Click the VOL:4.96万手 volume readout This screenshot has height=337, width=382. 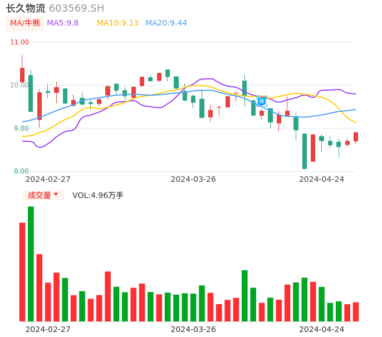(x=98, y=195)
